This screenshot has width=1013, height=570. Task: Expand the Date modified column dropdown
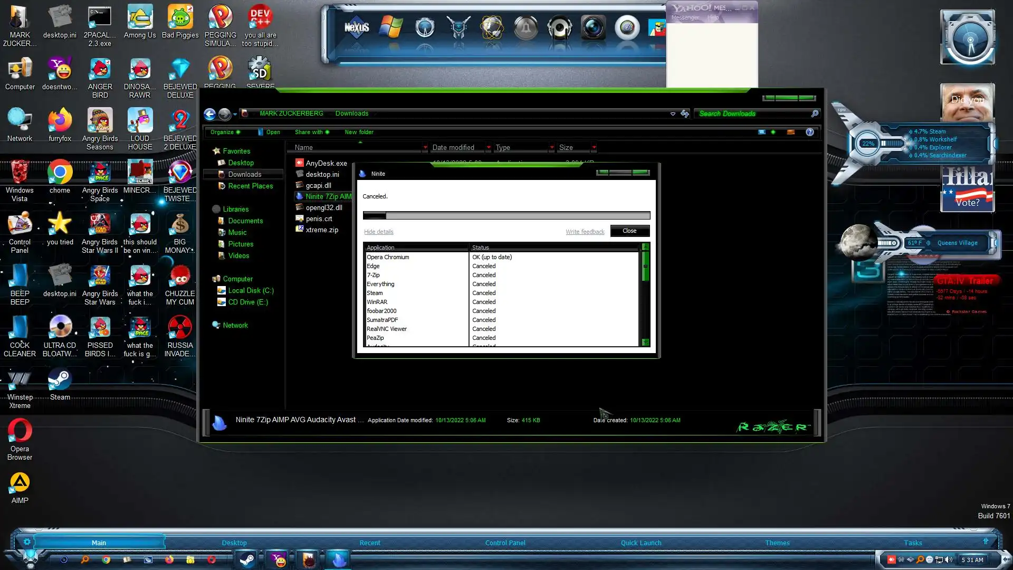pos(488,148)
